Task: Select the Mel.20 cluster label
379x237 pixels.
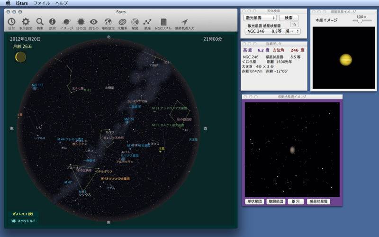Action: click(129, 119)
